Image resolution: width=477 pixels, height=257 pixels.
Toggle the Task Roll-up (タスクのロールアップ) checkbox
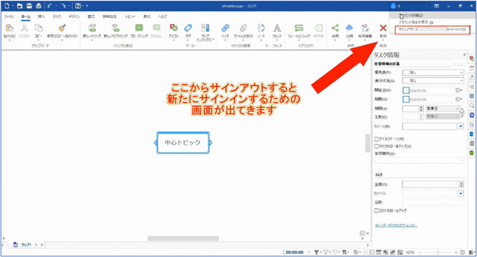pos(377,146)
